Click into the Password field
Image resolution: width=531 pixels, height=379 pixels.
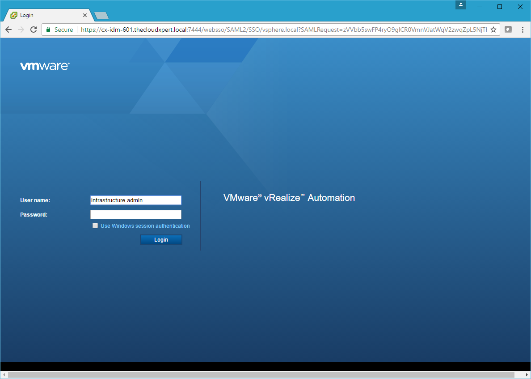(x=135, y=215)
